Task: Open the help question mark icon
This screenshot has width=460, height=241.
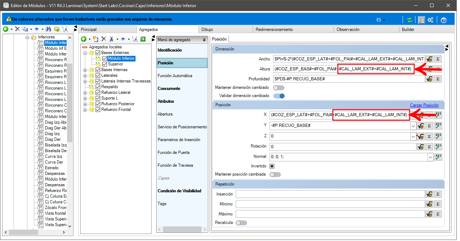Action: (x=444, y=20)
